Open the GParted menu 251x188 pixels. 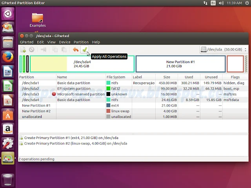(x=27, y=42)
